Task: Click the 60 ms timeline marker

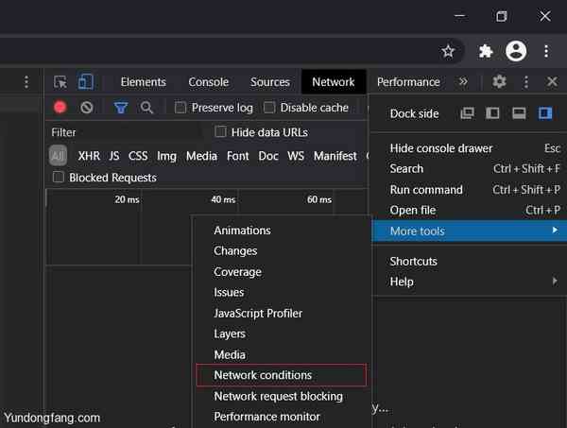Action: point(319,199)
